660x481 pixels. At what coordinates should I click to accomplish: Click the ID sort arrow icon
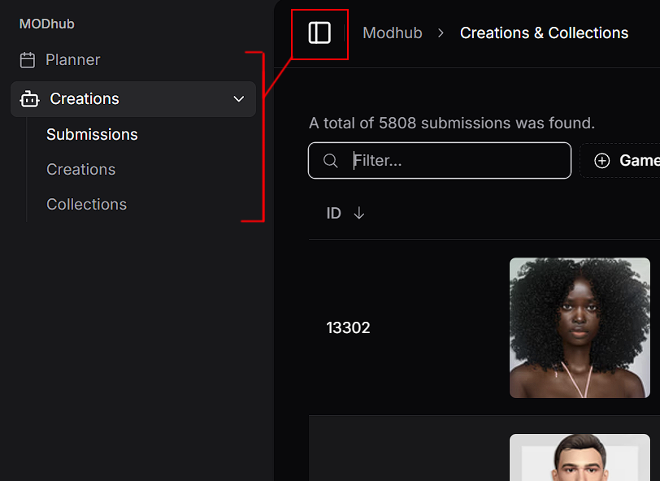(359, 213)
